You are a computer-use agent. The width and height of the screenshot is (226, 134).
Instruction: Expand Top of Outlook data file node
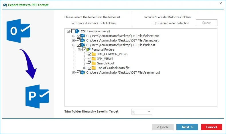click(84, 68)
